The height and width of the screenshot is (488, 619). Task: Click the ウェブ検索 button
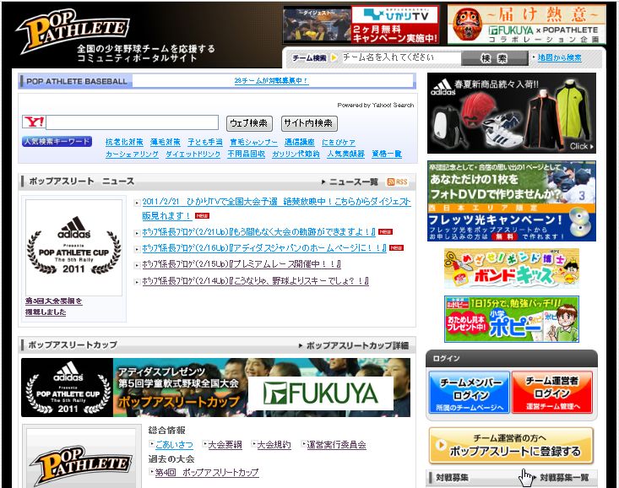pos(249,123)
